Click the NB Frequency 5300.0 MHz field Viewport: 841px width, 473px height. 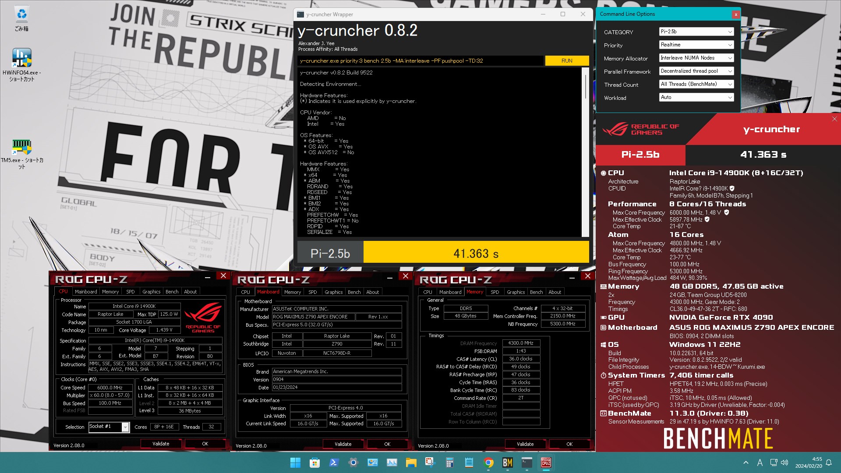(563, 324)
